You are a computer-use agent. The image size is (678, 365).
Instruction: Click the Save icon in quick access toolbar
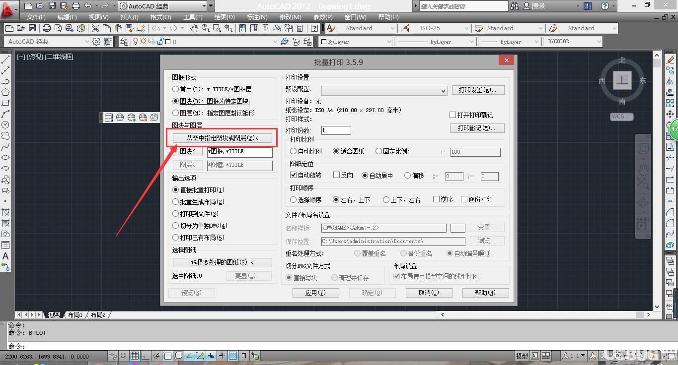coord(52,6)
